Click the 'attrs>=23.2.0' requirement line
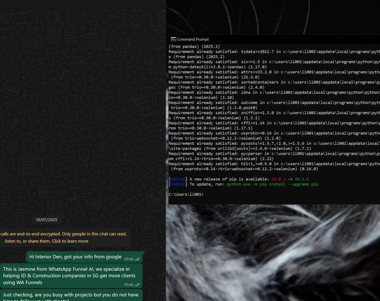380x301 pixels. click(274, 72)
